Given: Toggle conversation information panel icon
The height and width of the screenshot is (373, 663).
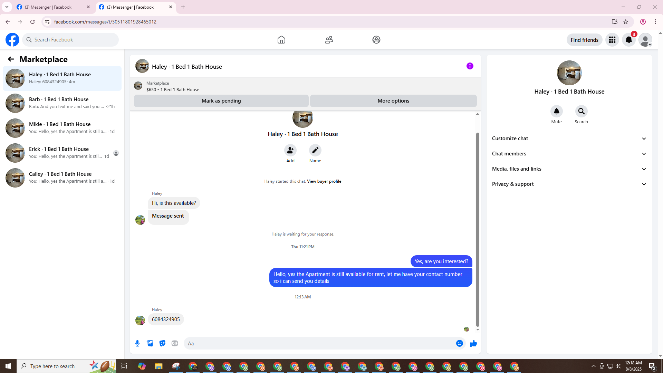Looking at the screenshot, I should (470, 66).
